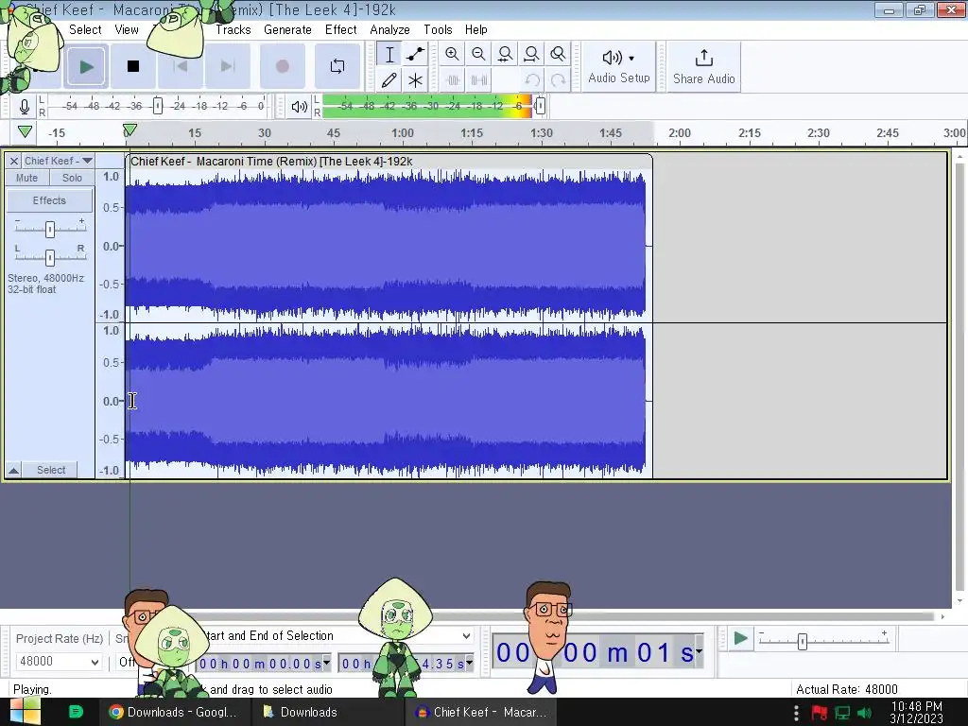This screenshot has width=968, height=726.
Task: Click the green playhead marker on timeline
Action: [130, 130]
